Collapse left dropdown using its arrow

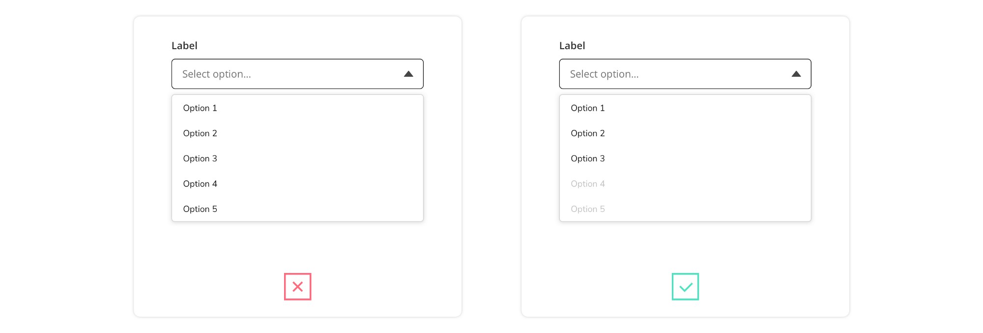click(x=408, y=74)
